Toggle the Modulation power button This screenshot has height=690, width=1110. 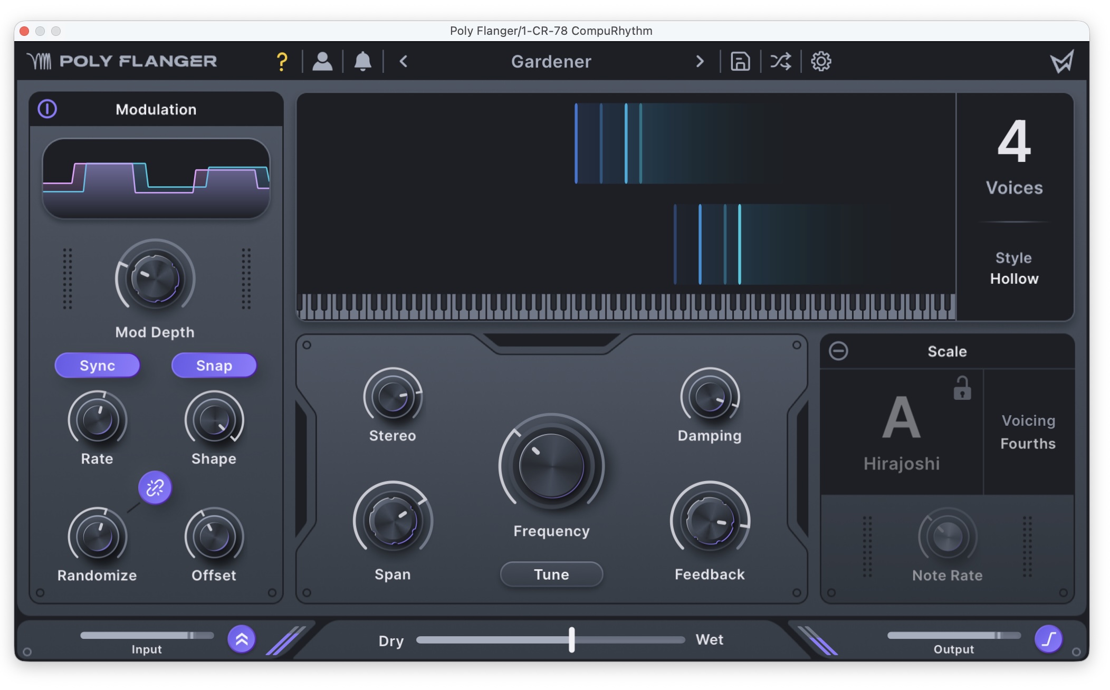point(47,109)
